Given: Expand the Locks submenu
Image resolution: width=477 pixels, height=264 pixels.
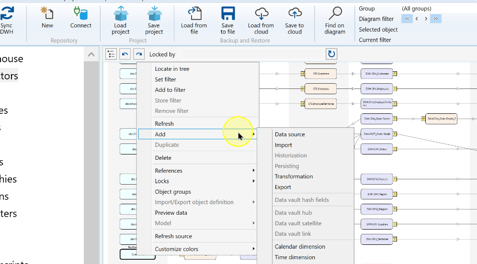Looking at the screenshot, I should click(x=198, y=181).
